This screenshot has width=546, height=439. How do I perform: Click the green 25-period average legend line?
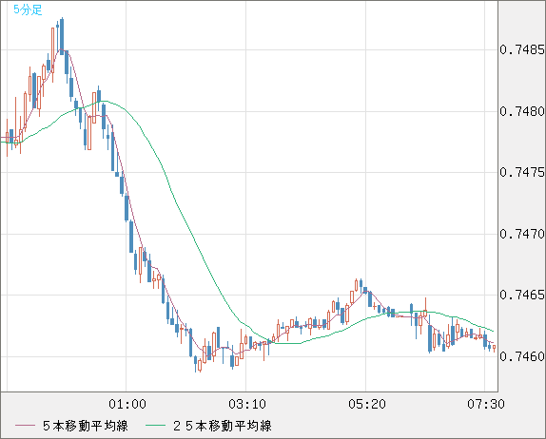[155, 426]
